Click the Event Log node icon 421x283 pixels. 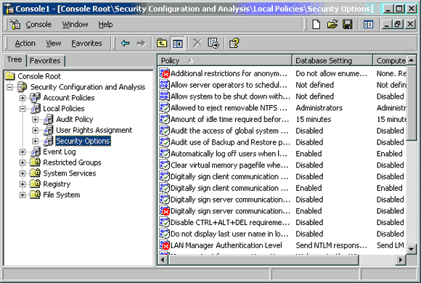36,152
